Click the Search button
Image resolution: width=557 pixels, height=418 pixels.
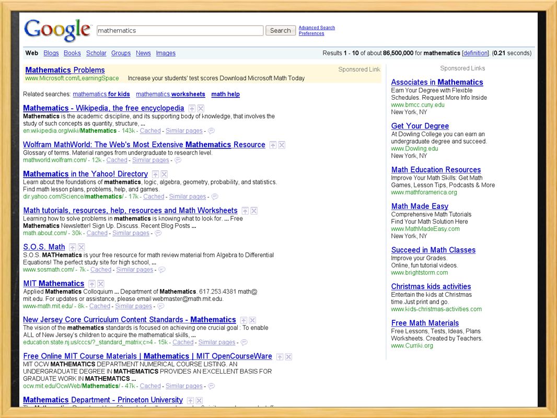280,30
